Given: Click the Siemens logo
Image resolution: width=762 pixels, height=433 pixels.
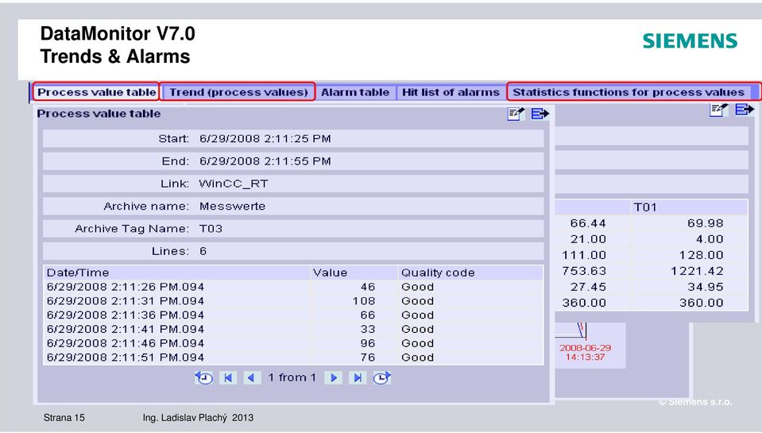Looking at the screenshot, I should [x=690, y=41].
